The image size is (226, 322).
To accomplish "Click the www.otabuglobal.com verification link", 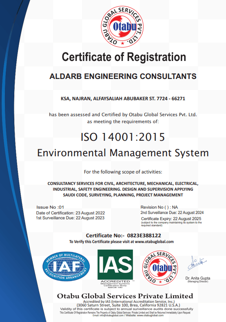I will (154, 242).
